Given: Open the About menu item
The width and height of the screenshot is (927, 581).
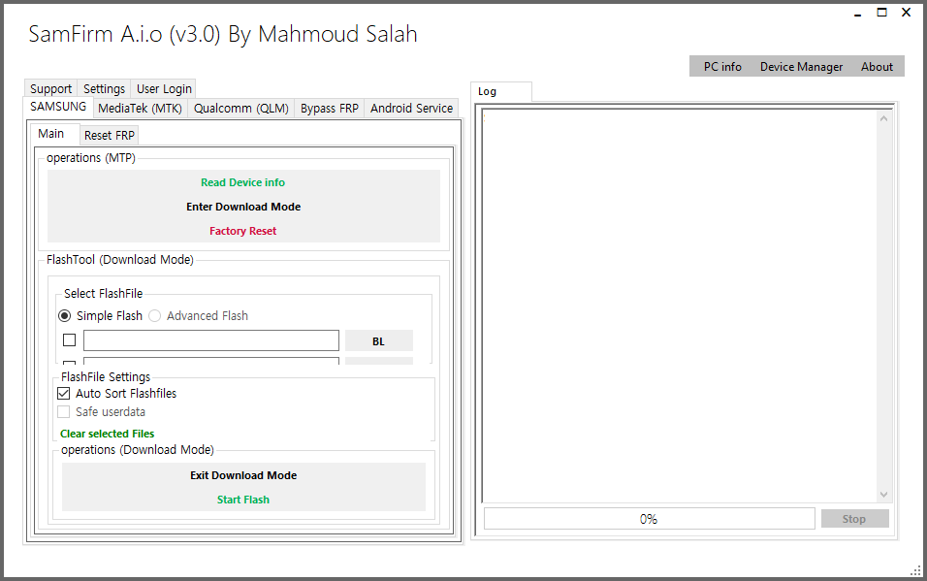Looking at the screenshot, I should click(x=877, y=67).
